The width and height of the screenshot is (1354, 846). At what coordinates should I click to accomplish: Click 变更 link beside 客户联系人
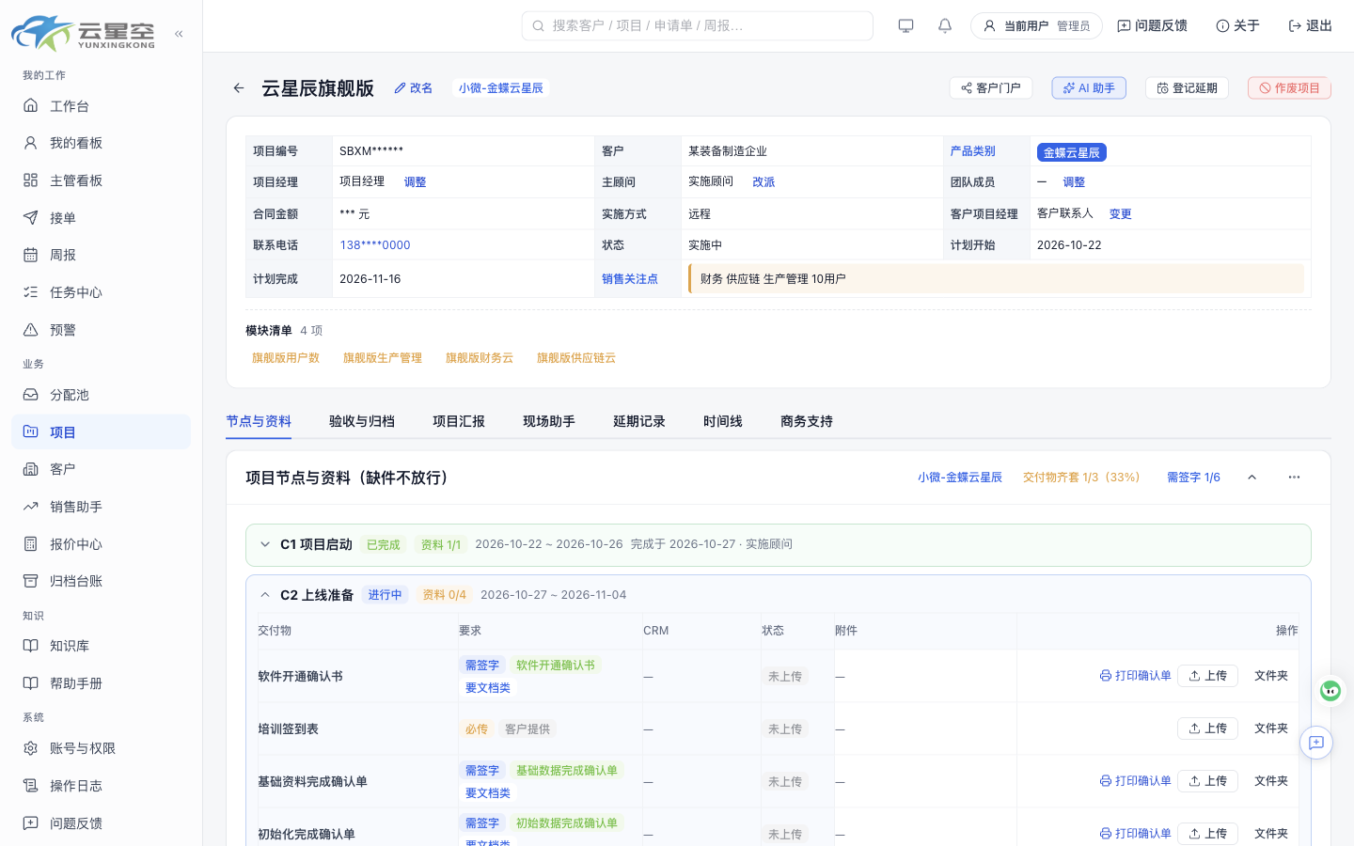[x=1120, y=214]
